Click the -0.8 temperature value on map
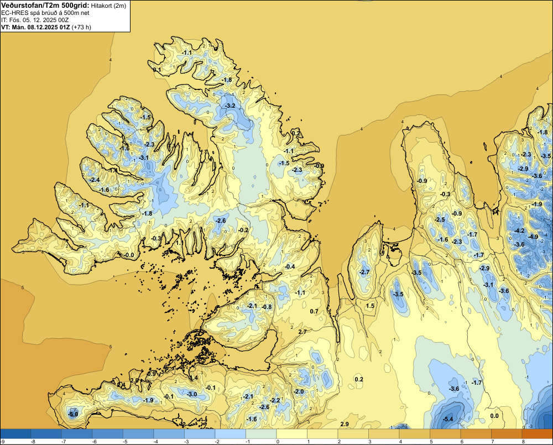Image resolution: width=553 pixels, height=445 pixels. point(267,307)
